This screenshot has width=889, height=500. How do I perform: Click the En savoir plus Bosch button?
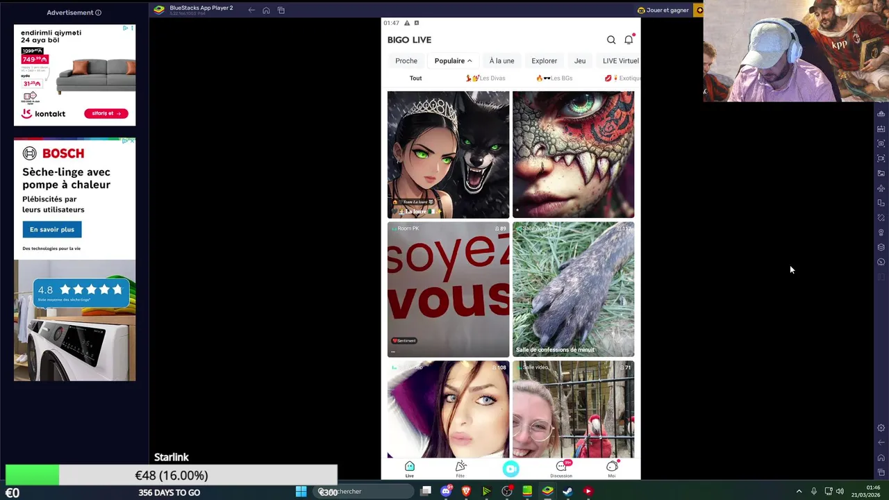click(52, 229)
